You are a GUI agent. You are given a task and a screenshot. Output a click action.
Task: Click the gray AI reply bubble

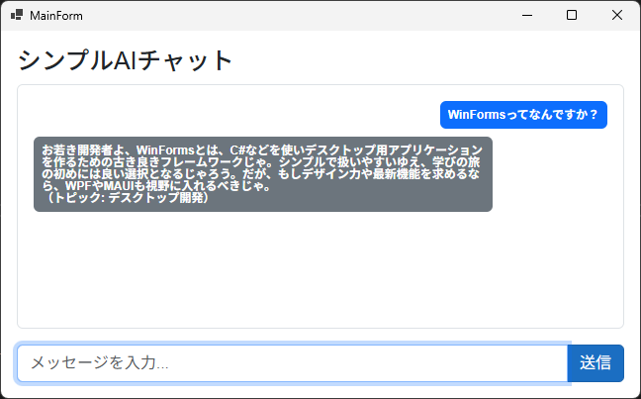click(x=263, y=174)
